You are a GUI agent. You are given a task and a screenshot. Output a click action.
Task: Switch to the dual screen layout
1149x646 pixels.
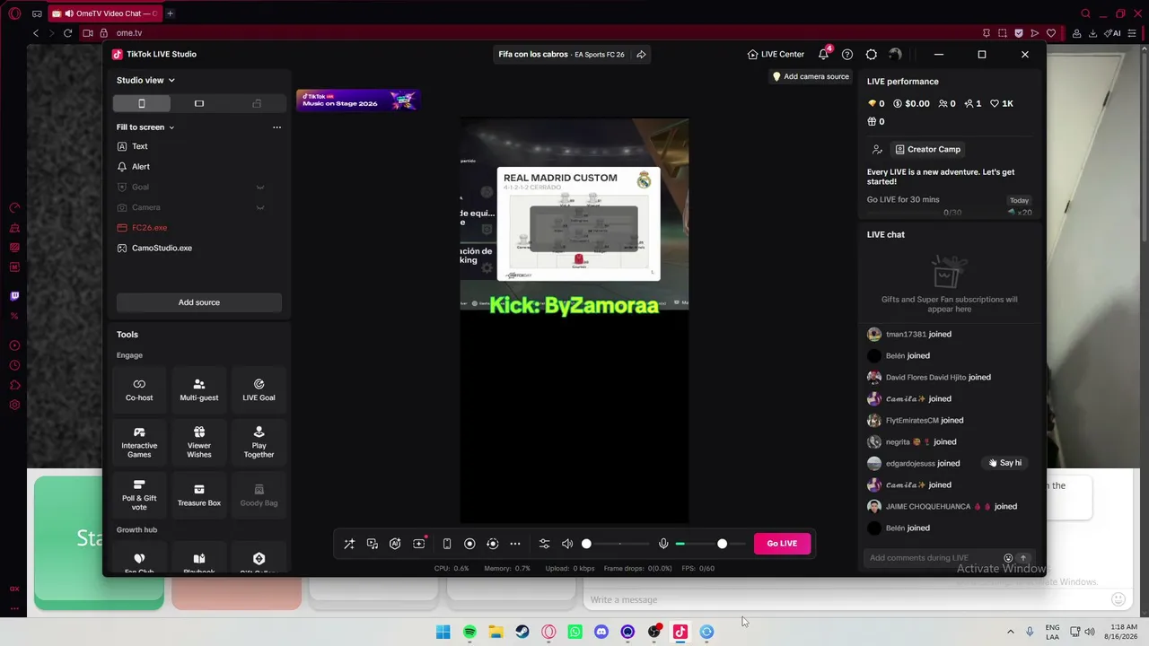pos(257,103)
